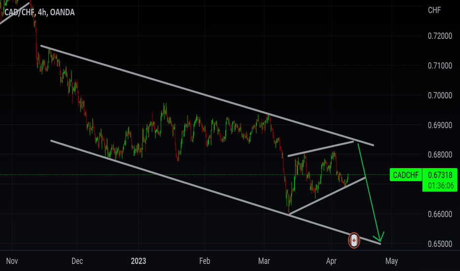Click the Dec label on time axis
This screenshot has width=460, height=271.
[77, 261]
